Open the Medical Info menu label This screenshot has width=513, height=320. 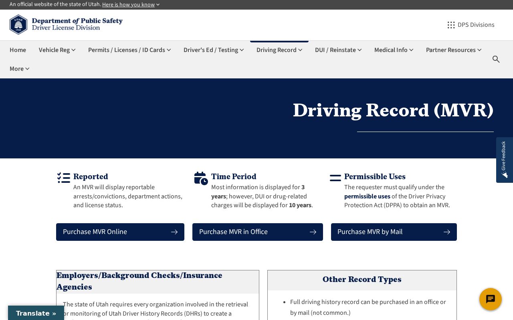pos(391,50)
